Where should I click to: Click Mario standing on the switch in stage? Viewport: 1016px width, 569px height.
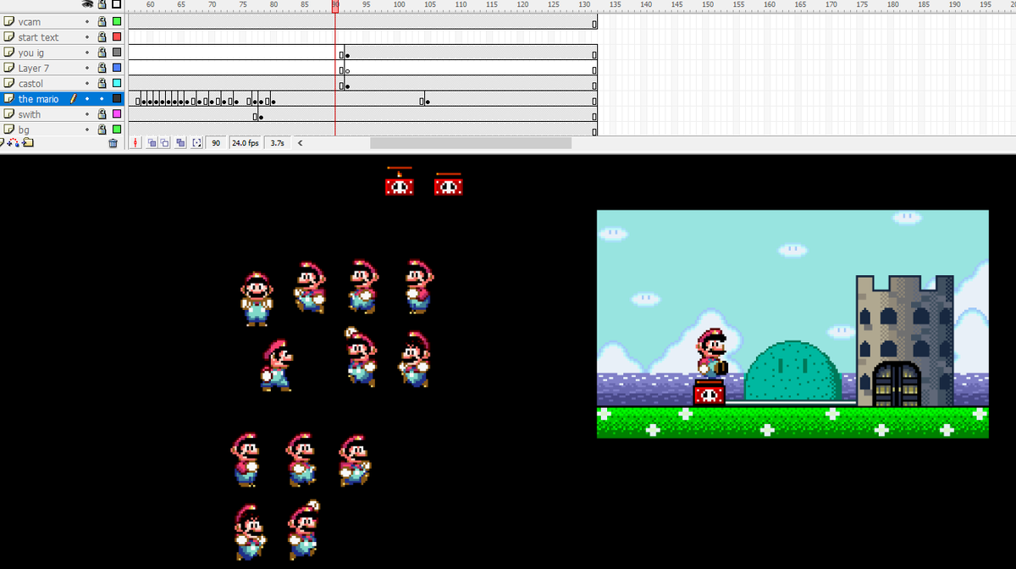click(712, 353)
